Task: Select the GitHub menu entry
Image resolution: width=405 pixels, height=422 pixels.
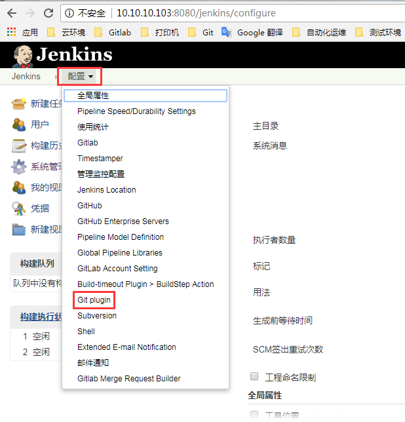Action: pos(90,205)
